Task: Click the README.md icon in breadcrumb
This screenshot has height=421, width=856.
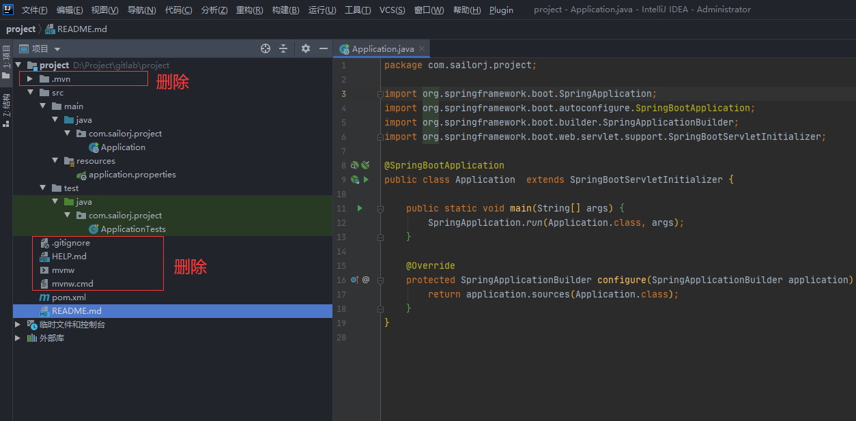Action: (x=50, y=29)
